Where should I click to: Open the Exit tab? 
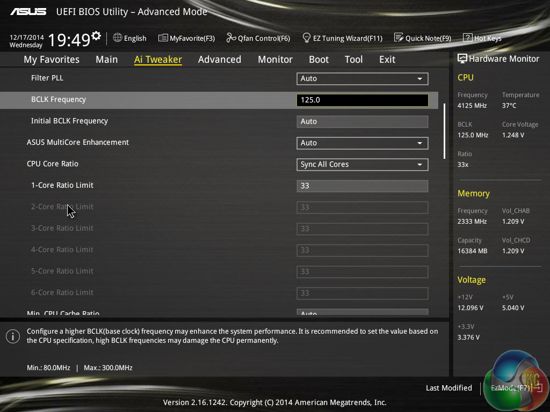(x=387, y=60)
